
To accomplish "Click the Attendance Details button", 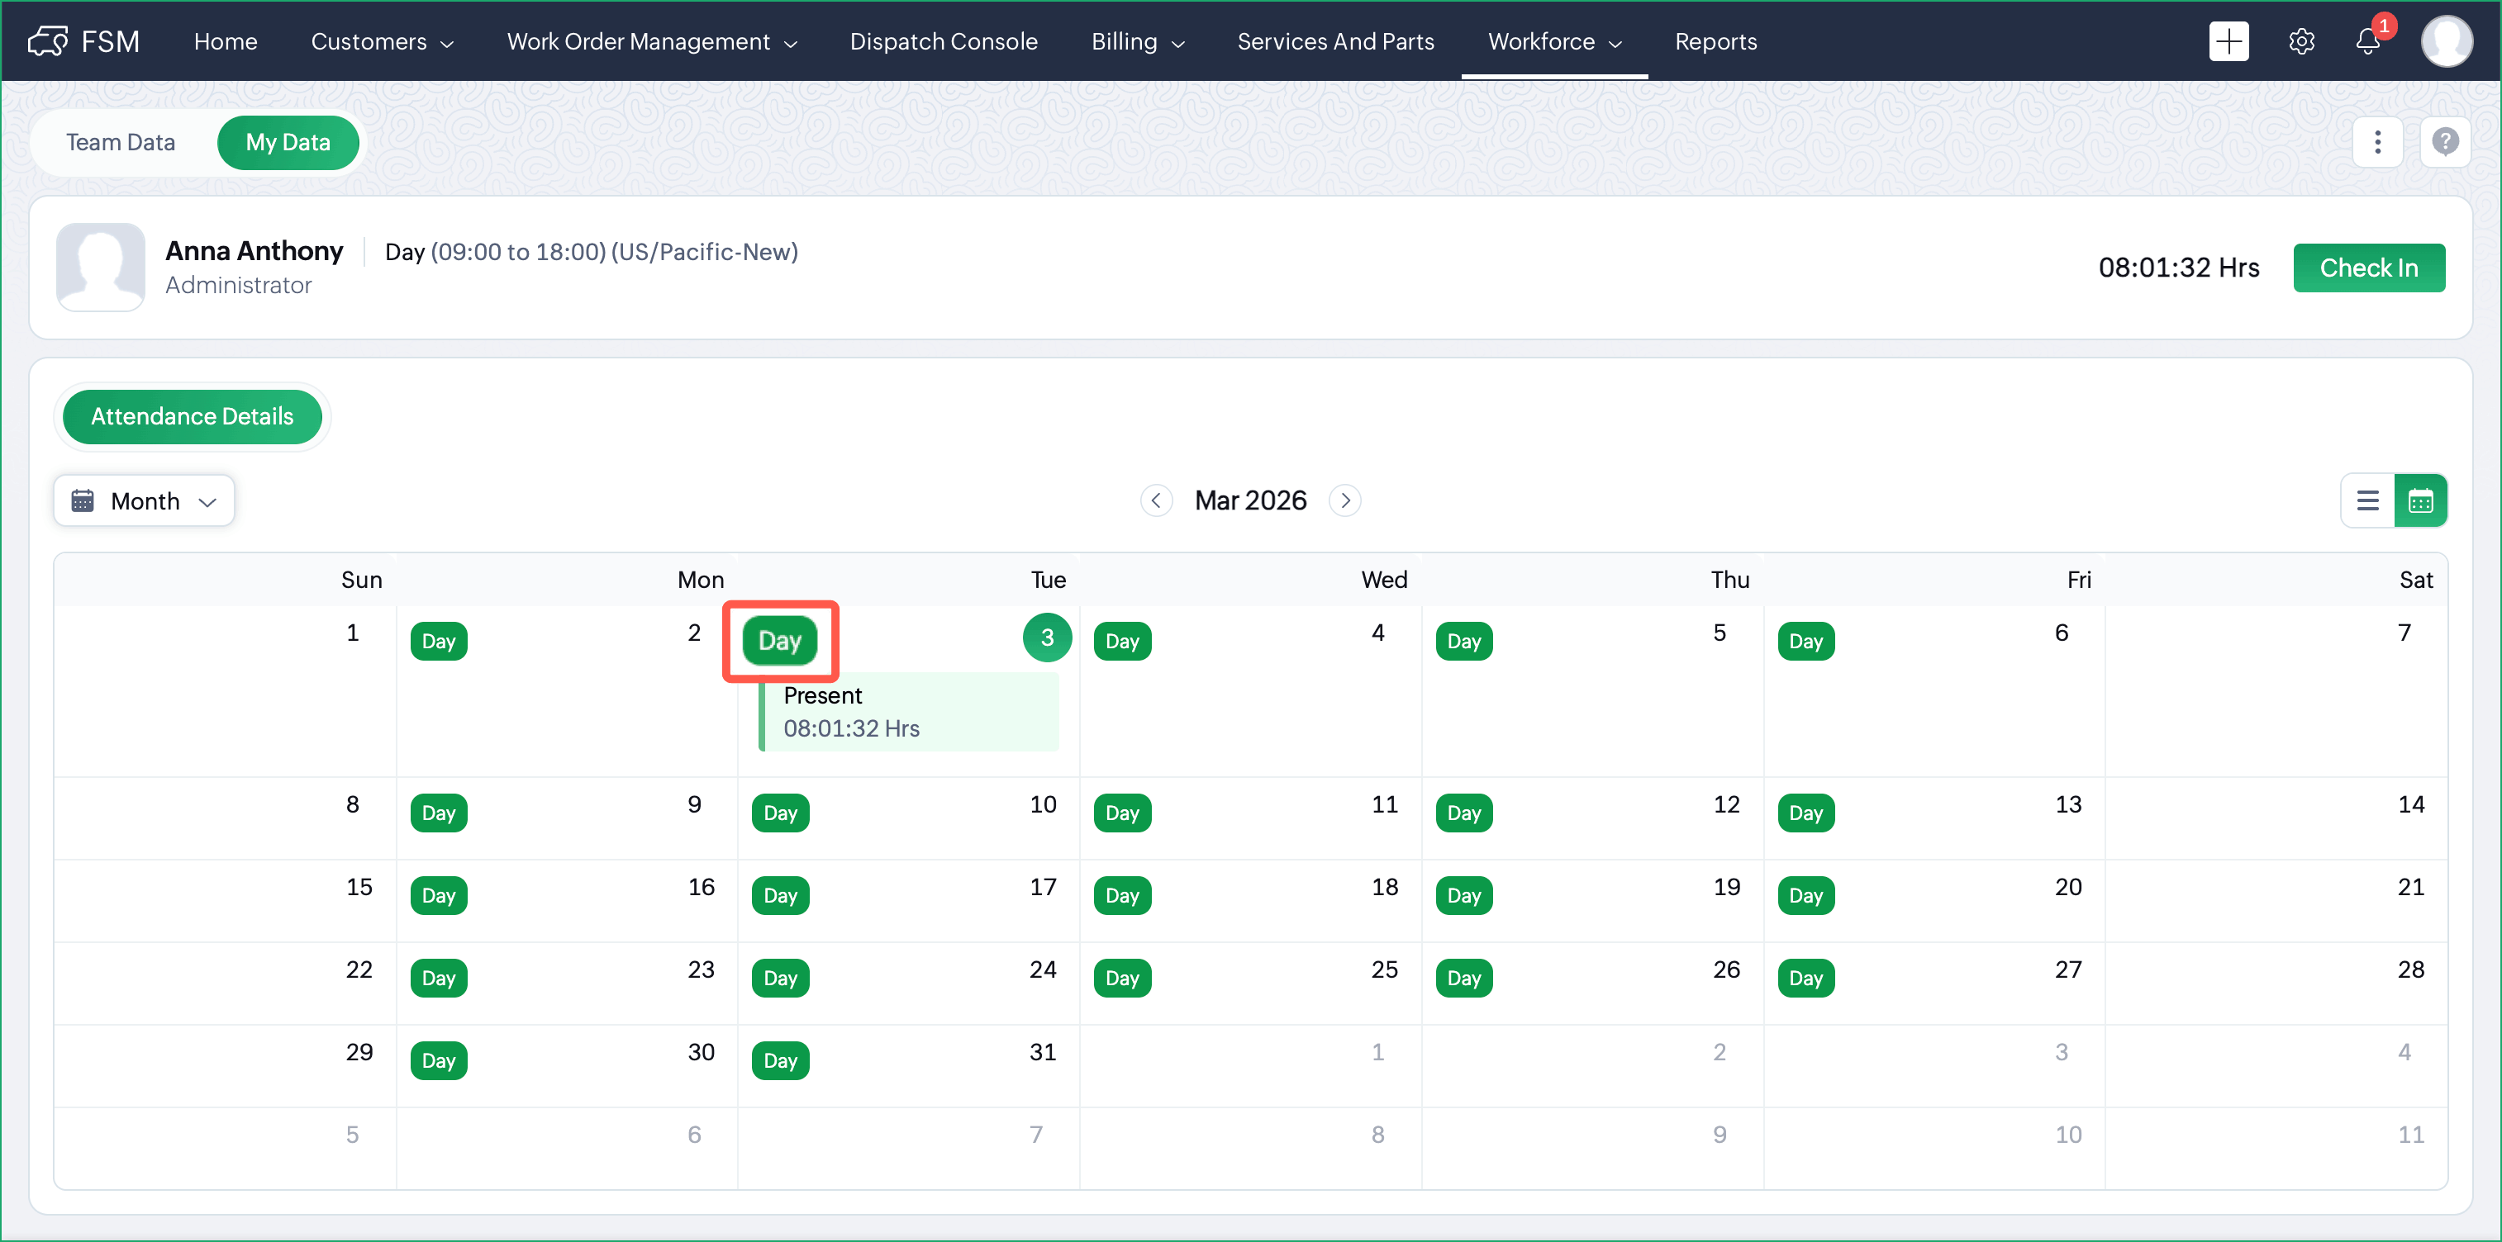I will tap(193, 416).
